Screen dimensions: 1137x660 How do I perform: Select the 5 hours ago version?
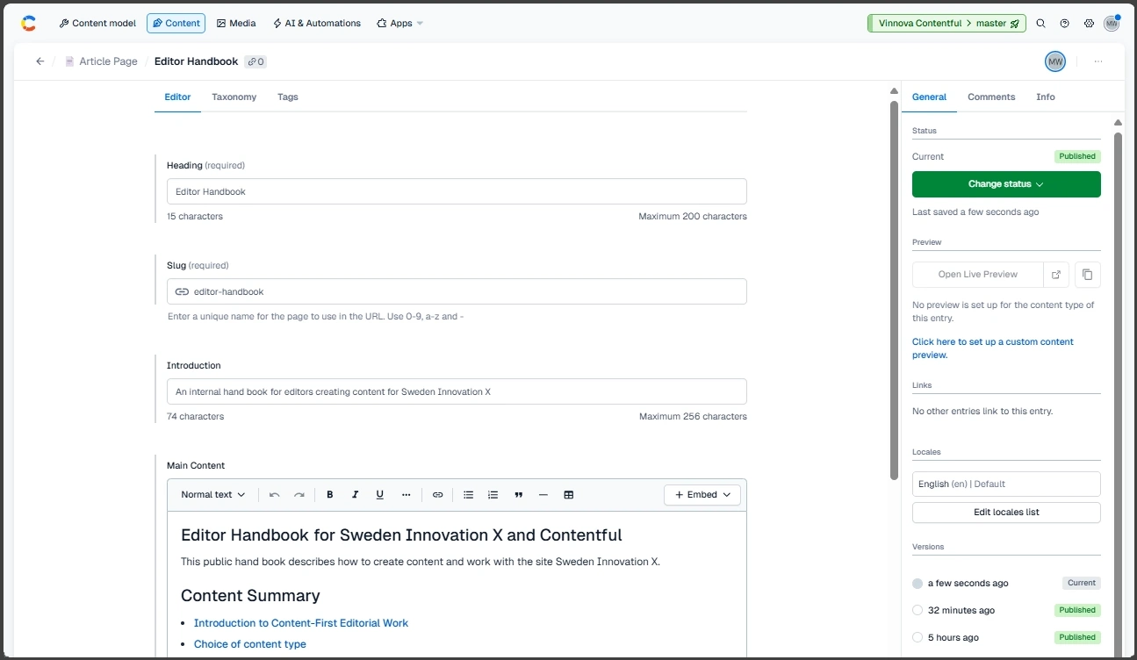point(918,638)
